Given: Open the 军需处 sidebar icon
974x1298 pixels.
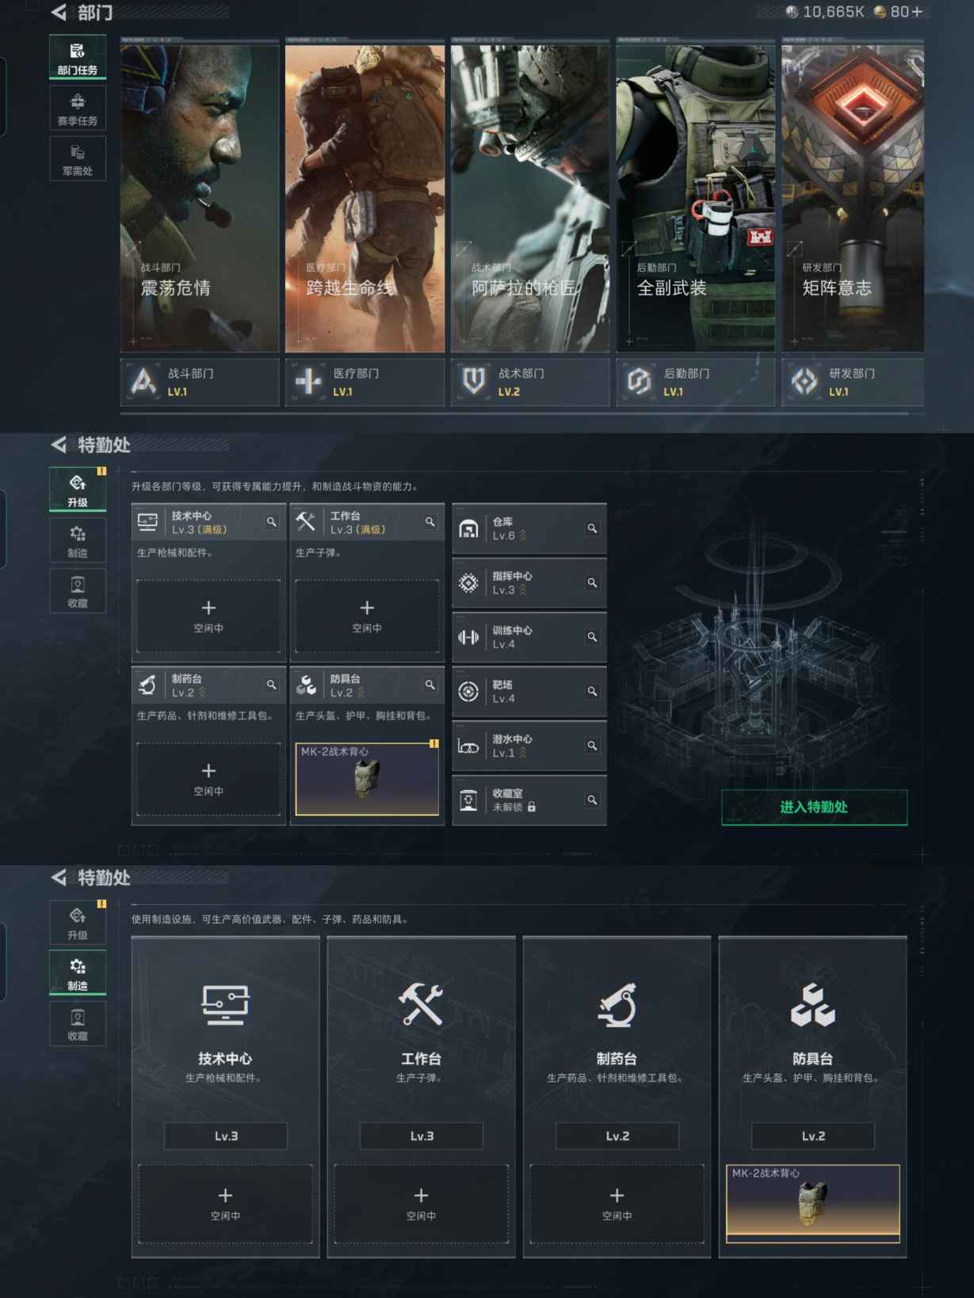Looking at the screenshot, I should pyautogui.click(x=77, y=159).
